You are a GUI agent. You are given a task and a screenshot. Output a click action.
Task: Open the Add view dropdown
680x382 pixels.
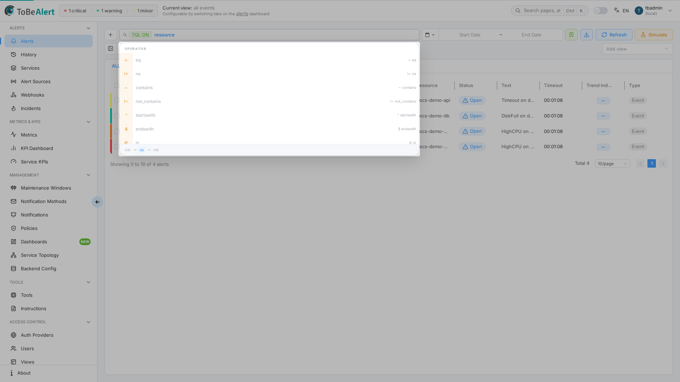(x=637, y=49)
